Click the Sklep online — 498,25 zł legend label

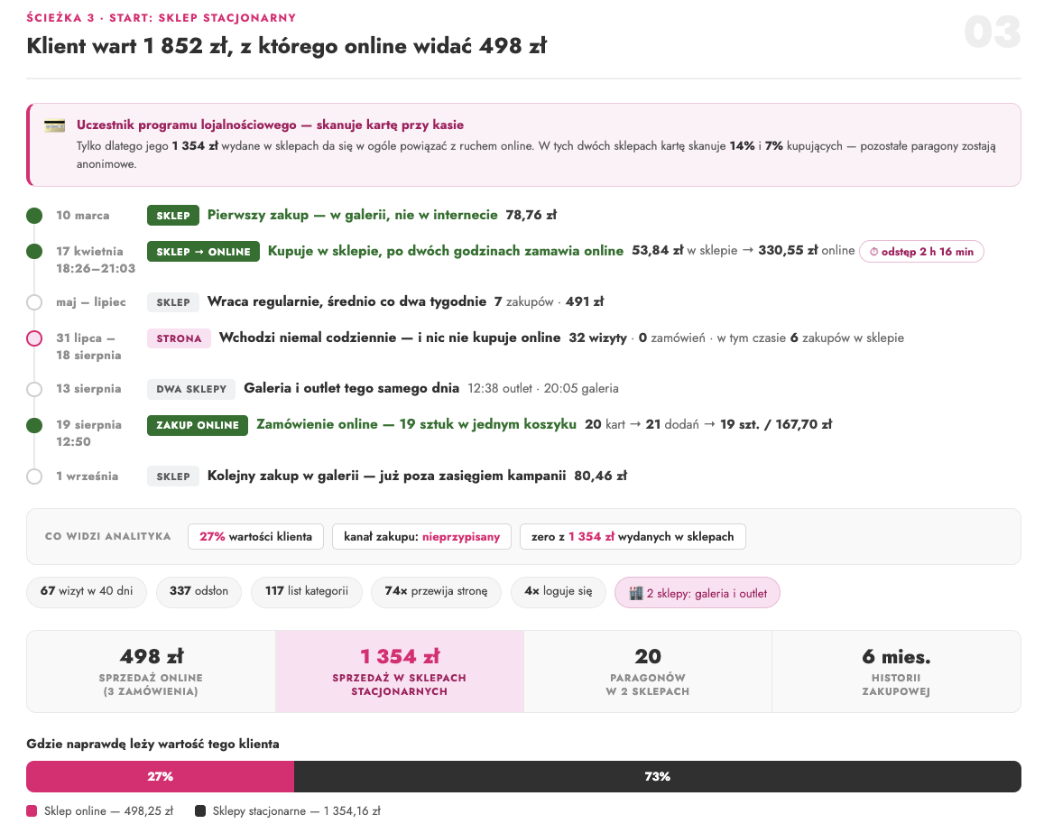(x=108, y=811)
